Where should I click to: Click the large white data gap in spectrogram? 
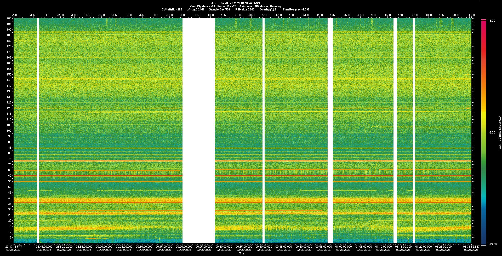(x=199, y=131)
